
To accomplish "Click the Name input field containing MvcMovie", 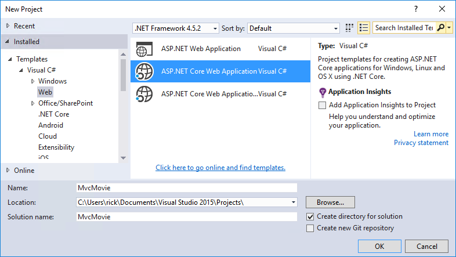I will (x=187, y=188).
